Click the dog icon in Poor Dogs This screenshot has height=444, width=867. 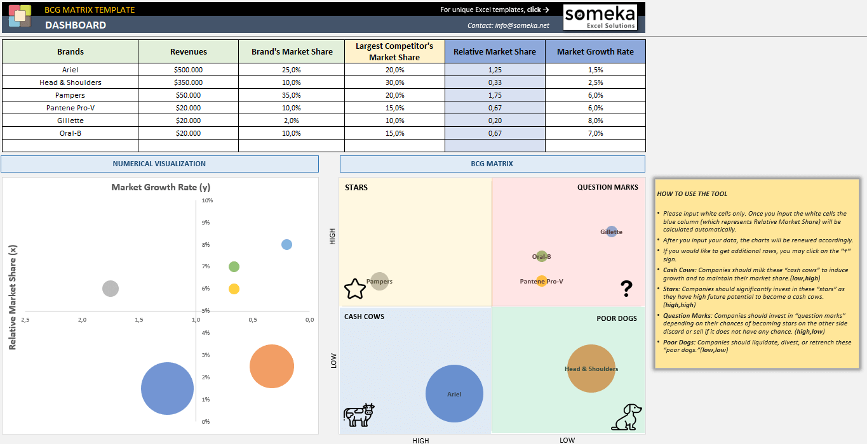(626, 417)
